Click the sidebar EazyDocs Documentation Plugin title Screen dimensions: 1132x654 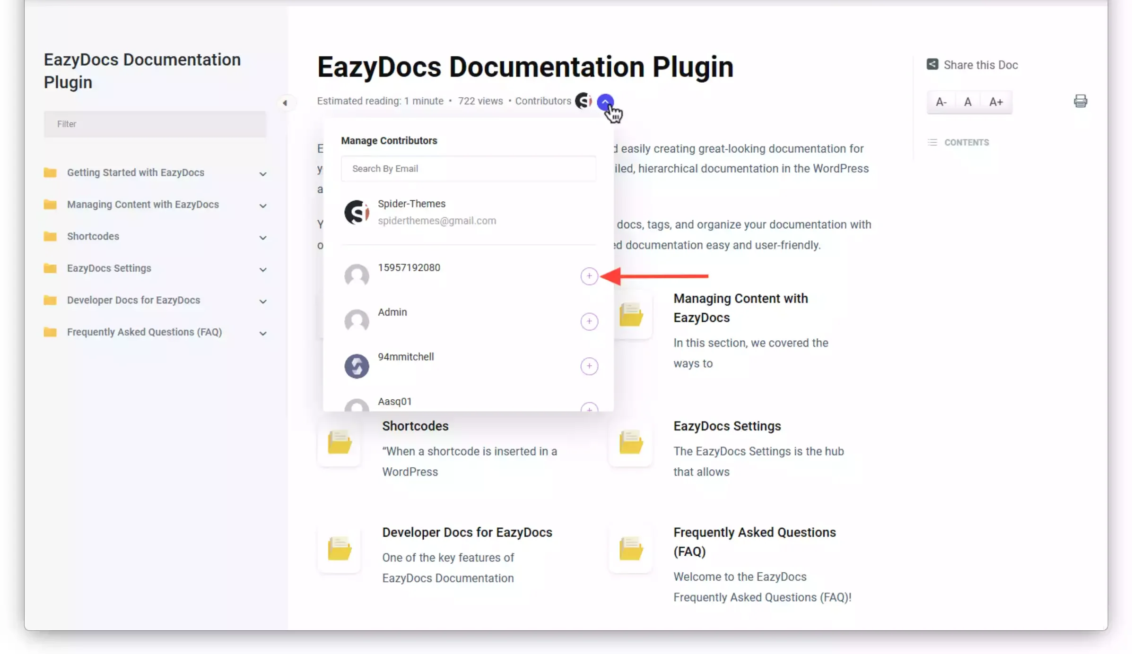click(x=142, y=71)
